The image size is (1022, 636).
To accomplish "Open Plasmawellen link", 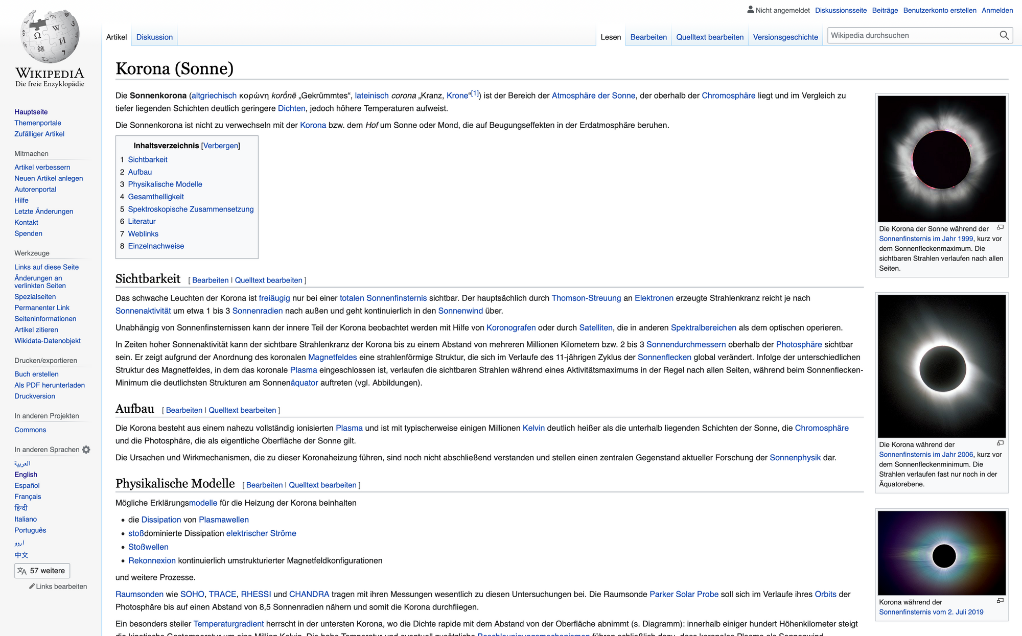I will [x=224, y=520].
